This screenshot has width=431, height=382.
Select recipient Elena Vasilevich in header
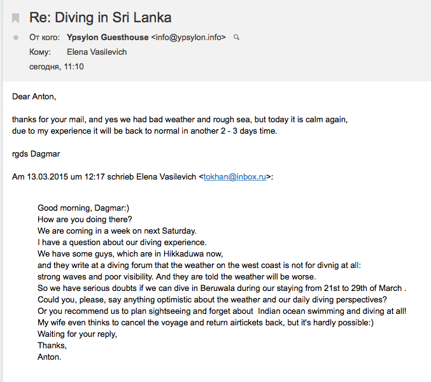pyautogui.click(x=97, y=52)
